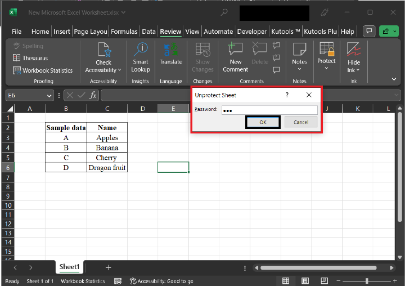405x286 pixels.
Task: Click the Page Layout view icon in status bar
Action: click(x=305, y=281)
